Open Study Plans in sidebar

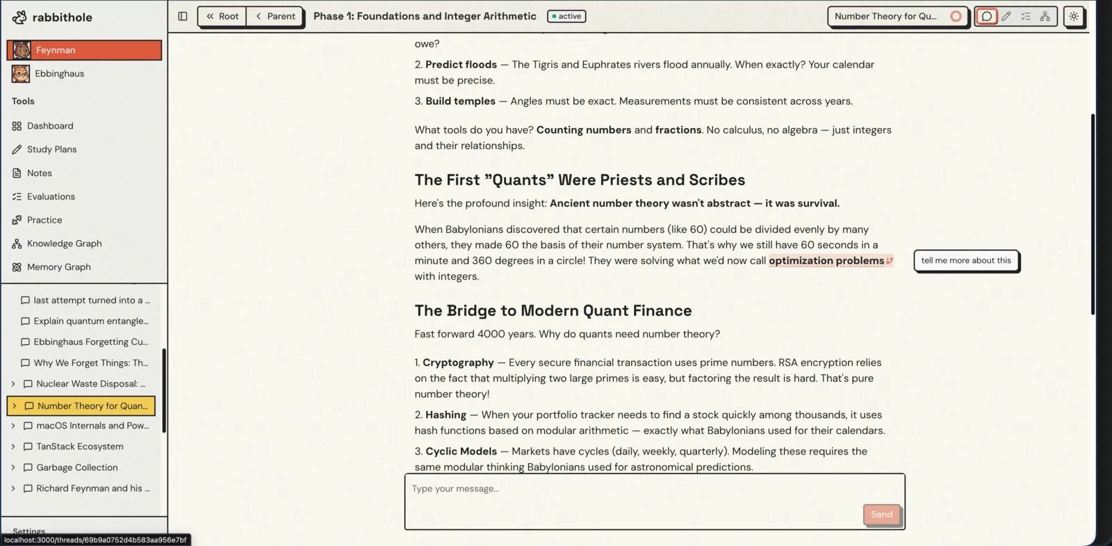pos(51,150)
